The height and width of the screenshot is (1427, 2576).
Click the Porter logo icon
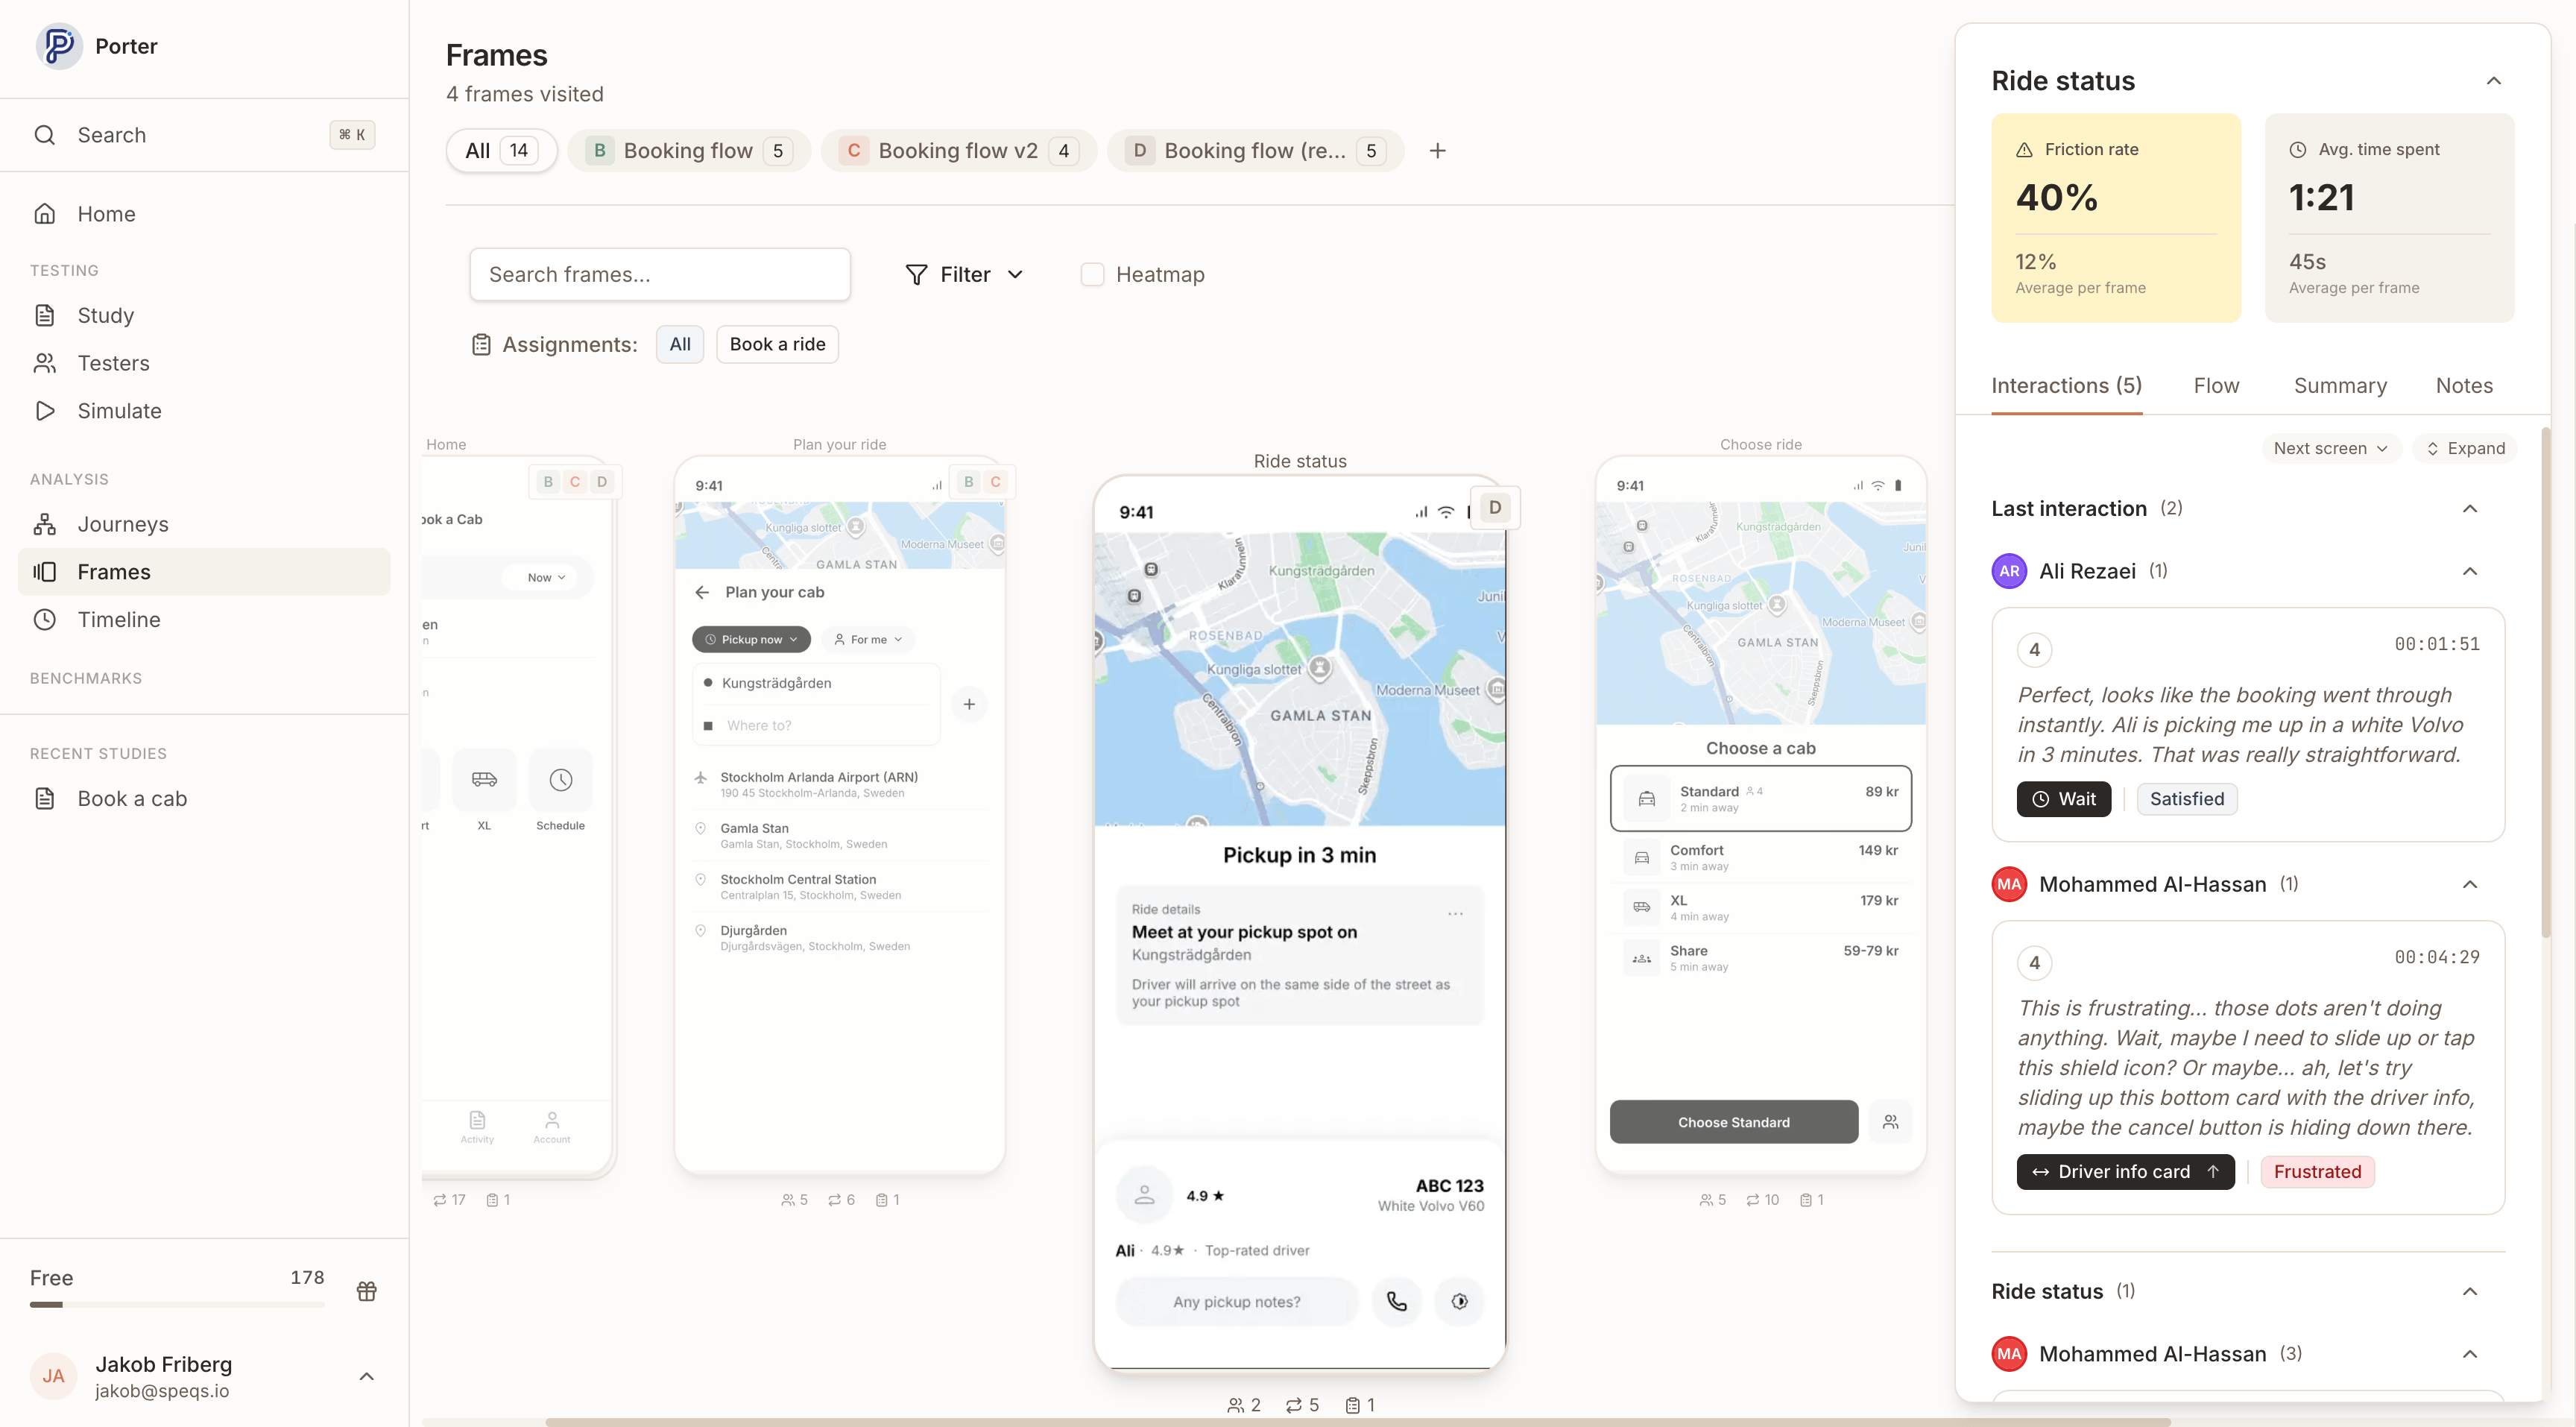(58, 46)
